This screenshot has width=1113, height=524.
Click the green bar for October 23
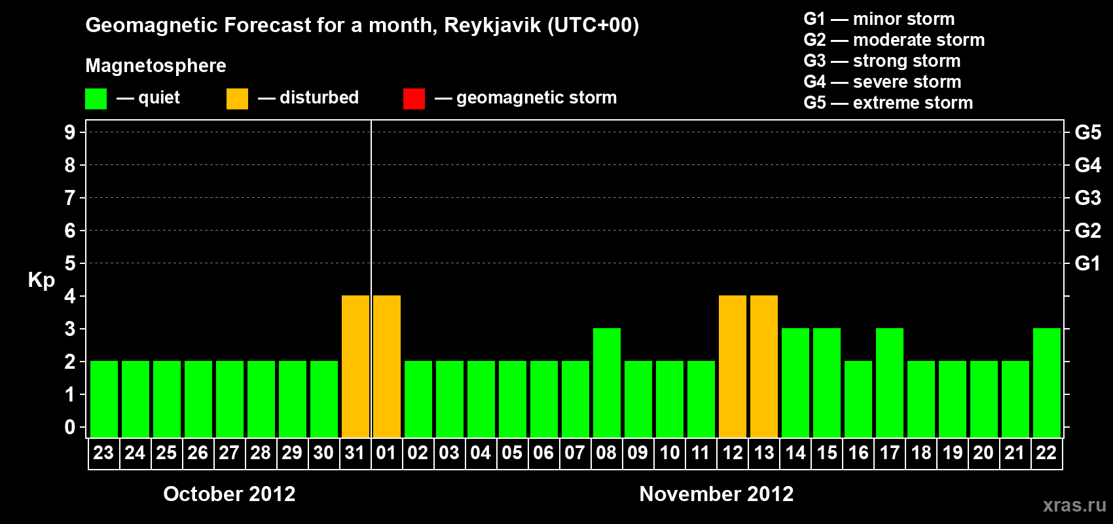[x=104, y=399]
